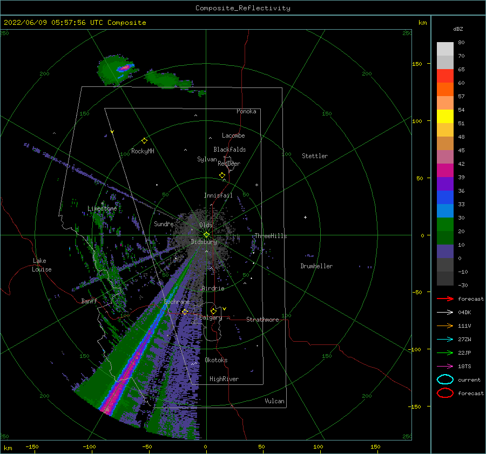This screenshot has width=486, height=454.
Task: Click the Airdrie city label
Action: [x=213, y=288]
